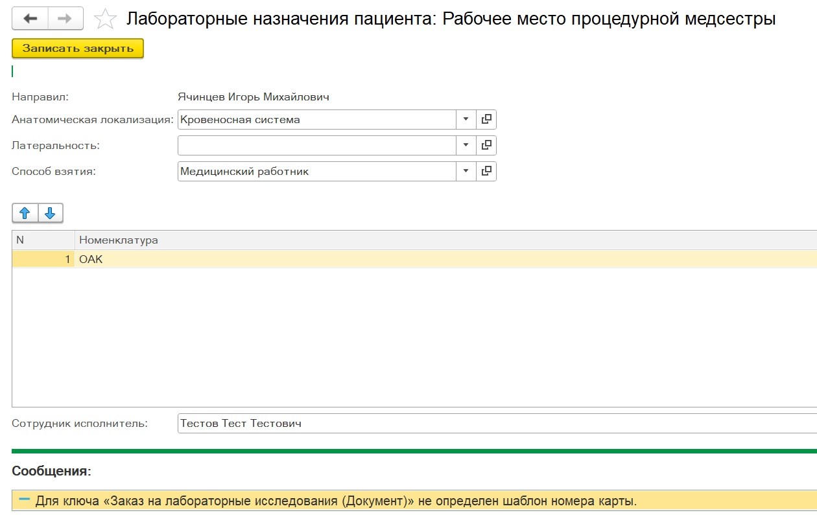This screenshot has width=817, height=515.
Task: Open the Анатомическая локализация selected item form
Action: 486,120
